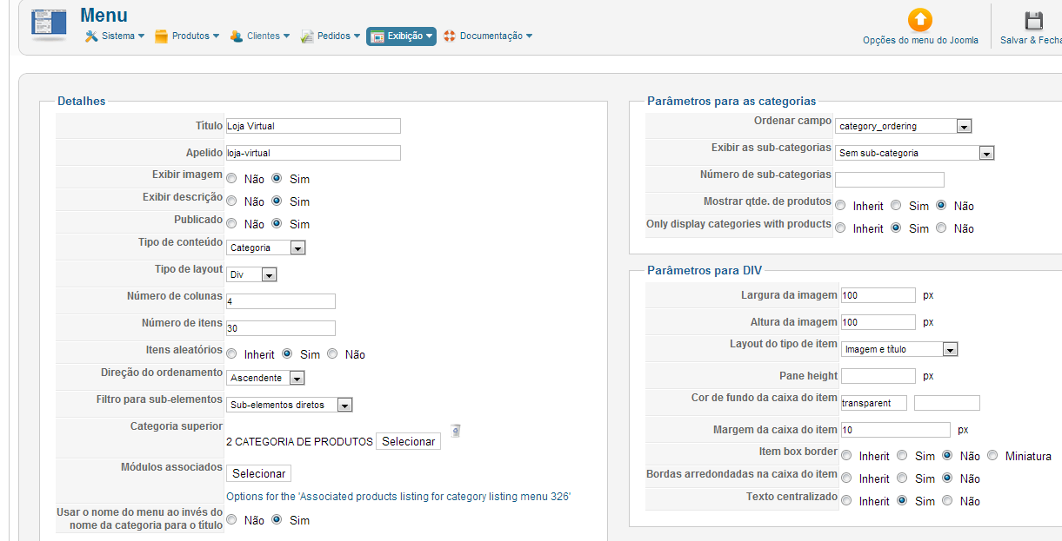The width and height of the screenshot is (1062, 541).
Task: Click the Documentação lifebuoy icon
Action: coord(450,36)
